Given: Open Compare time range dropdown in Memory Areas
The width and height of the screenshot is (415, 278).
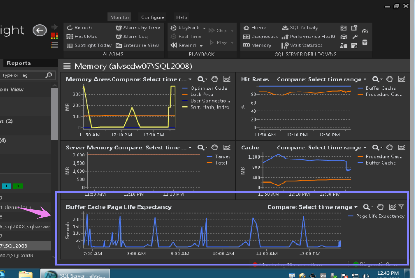Looking at the screenshot, I should coord(151,79).
